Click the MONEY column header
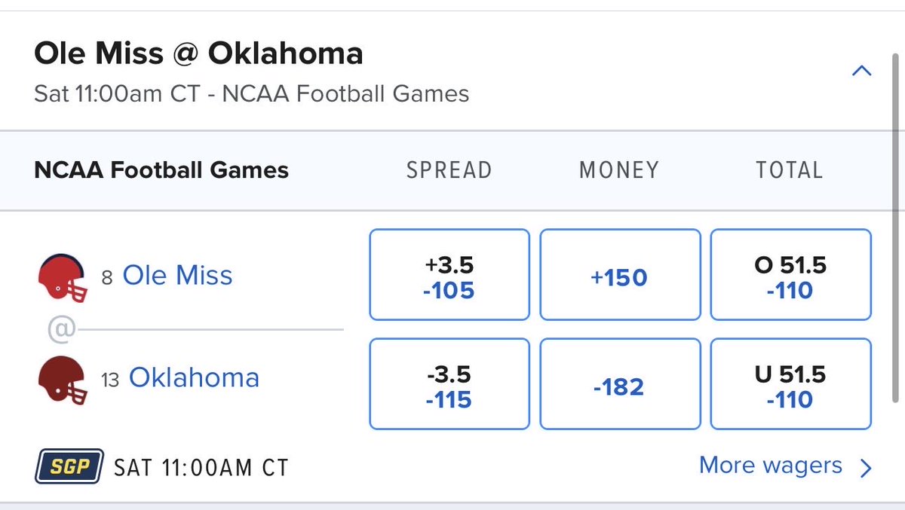 619,170
